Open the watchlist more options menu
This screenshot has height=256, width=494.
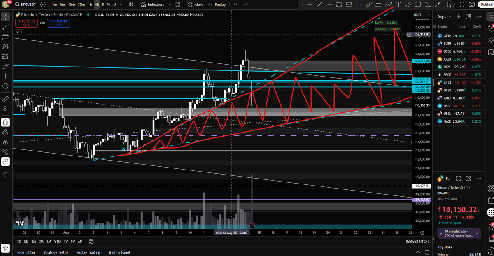pyautogui.click(x=478, y=17)
